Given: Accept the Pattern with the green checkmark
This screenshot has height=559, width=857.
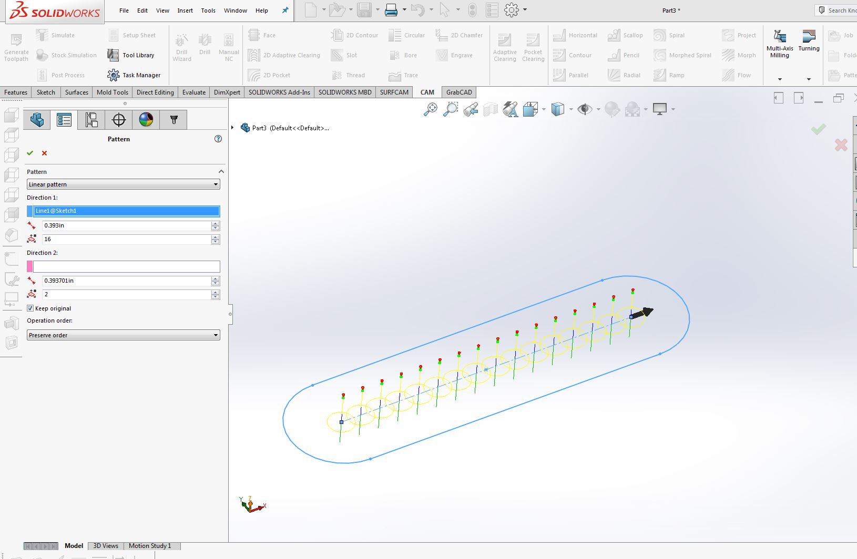Looking at the screenshot, I should (30, 153).
